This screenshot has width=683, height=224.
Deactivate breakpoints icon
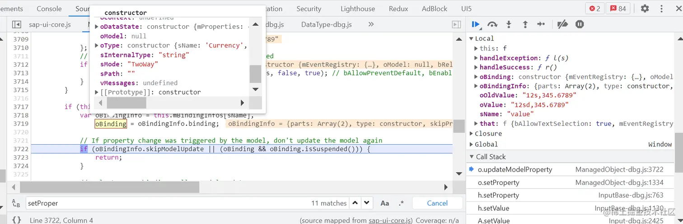coord(562,24)
